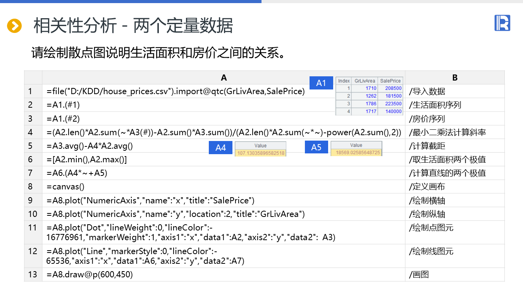Click the "=canvas()" cell
523x294 pixels.
(224, 187)
